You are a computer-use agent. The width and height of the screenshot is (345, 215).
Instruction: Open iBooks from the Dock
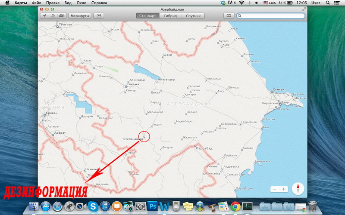pos(117,206)
